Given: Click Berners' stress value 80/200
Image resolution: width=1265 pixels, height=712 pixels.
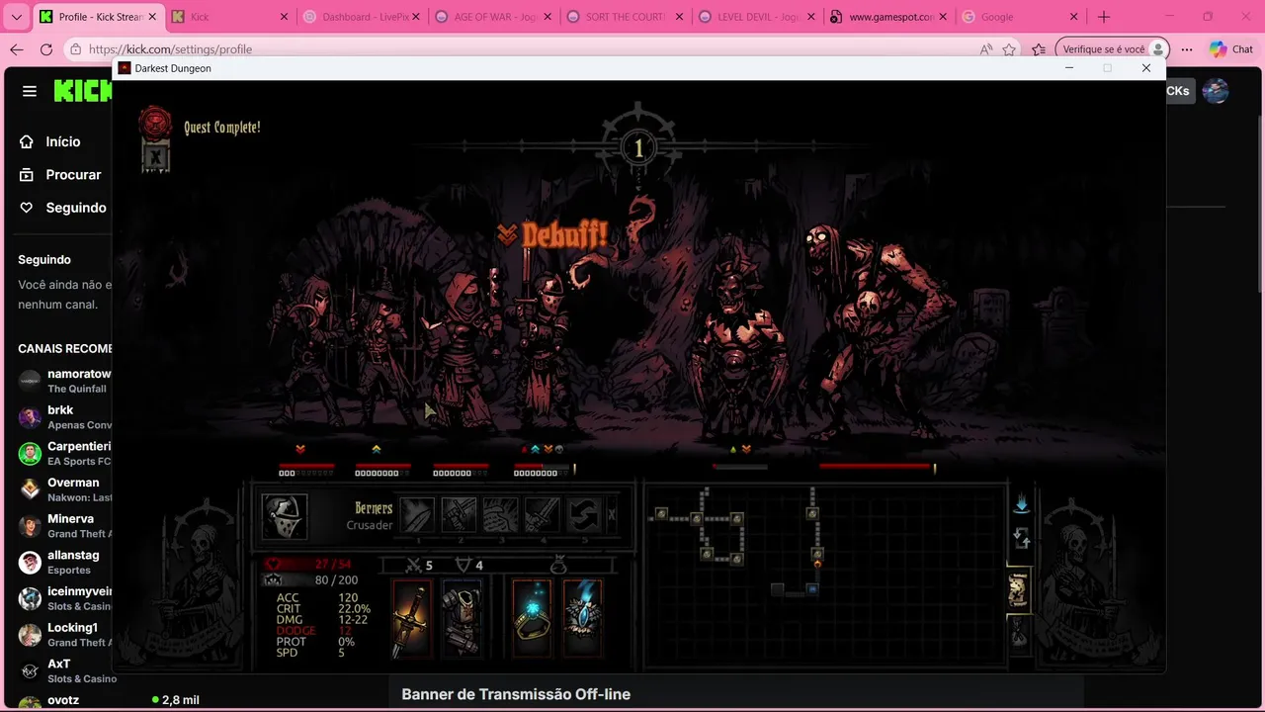Looking at the screenshot, I should 336,580.
